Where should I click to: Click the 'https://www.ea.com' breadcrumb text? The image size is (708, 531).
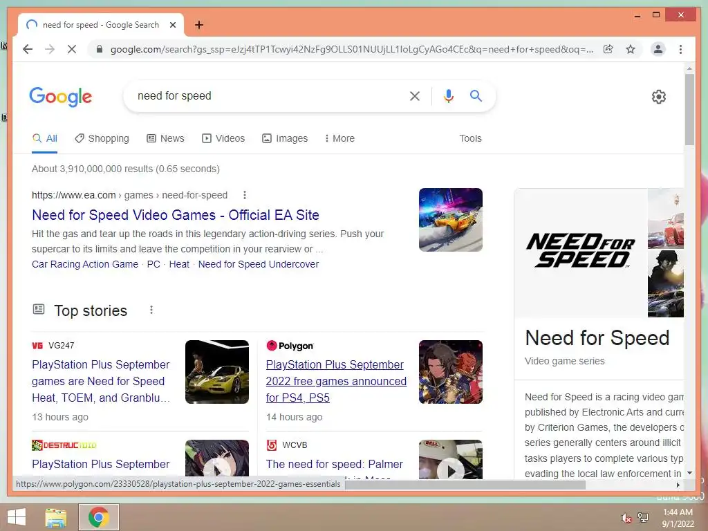73,195
